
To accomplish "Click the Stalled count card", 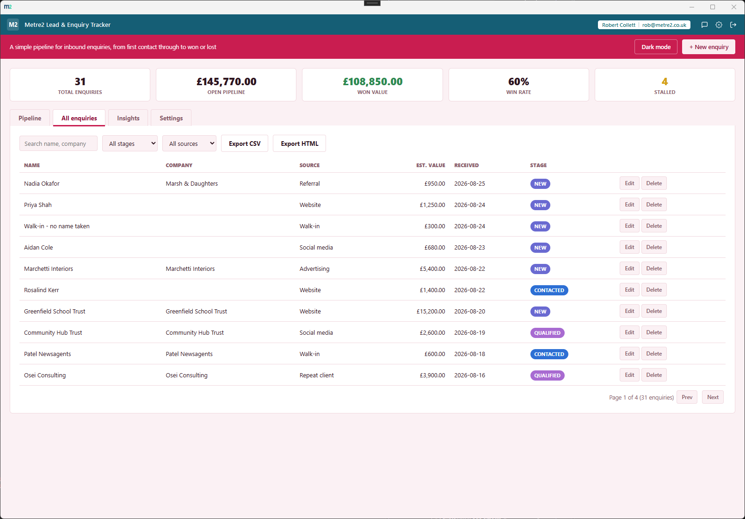I will 665,85.
